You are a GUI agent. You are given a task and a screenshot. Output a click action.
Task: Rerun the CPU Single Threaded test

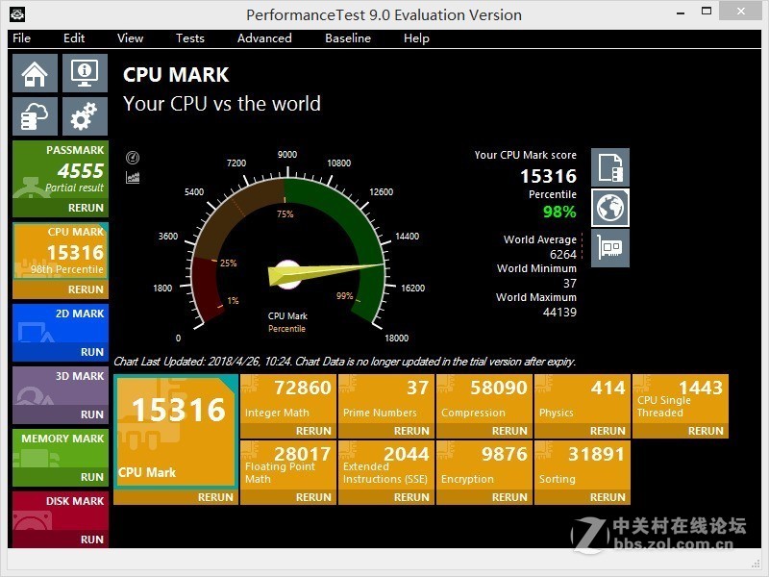[707, 431]
